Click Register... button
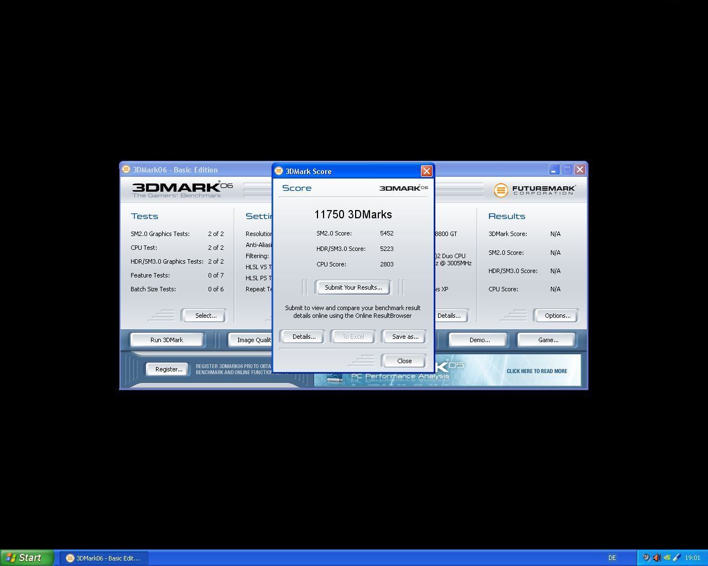The height and width of the screenshot is (566, 708). [169, 369]
